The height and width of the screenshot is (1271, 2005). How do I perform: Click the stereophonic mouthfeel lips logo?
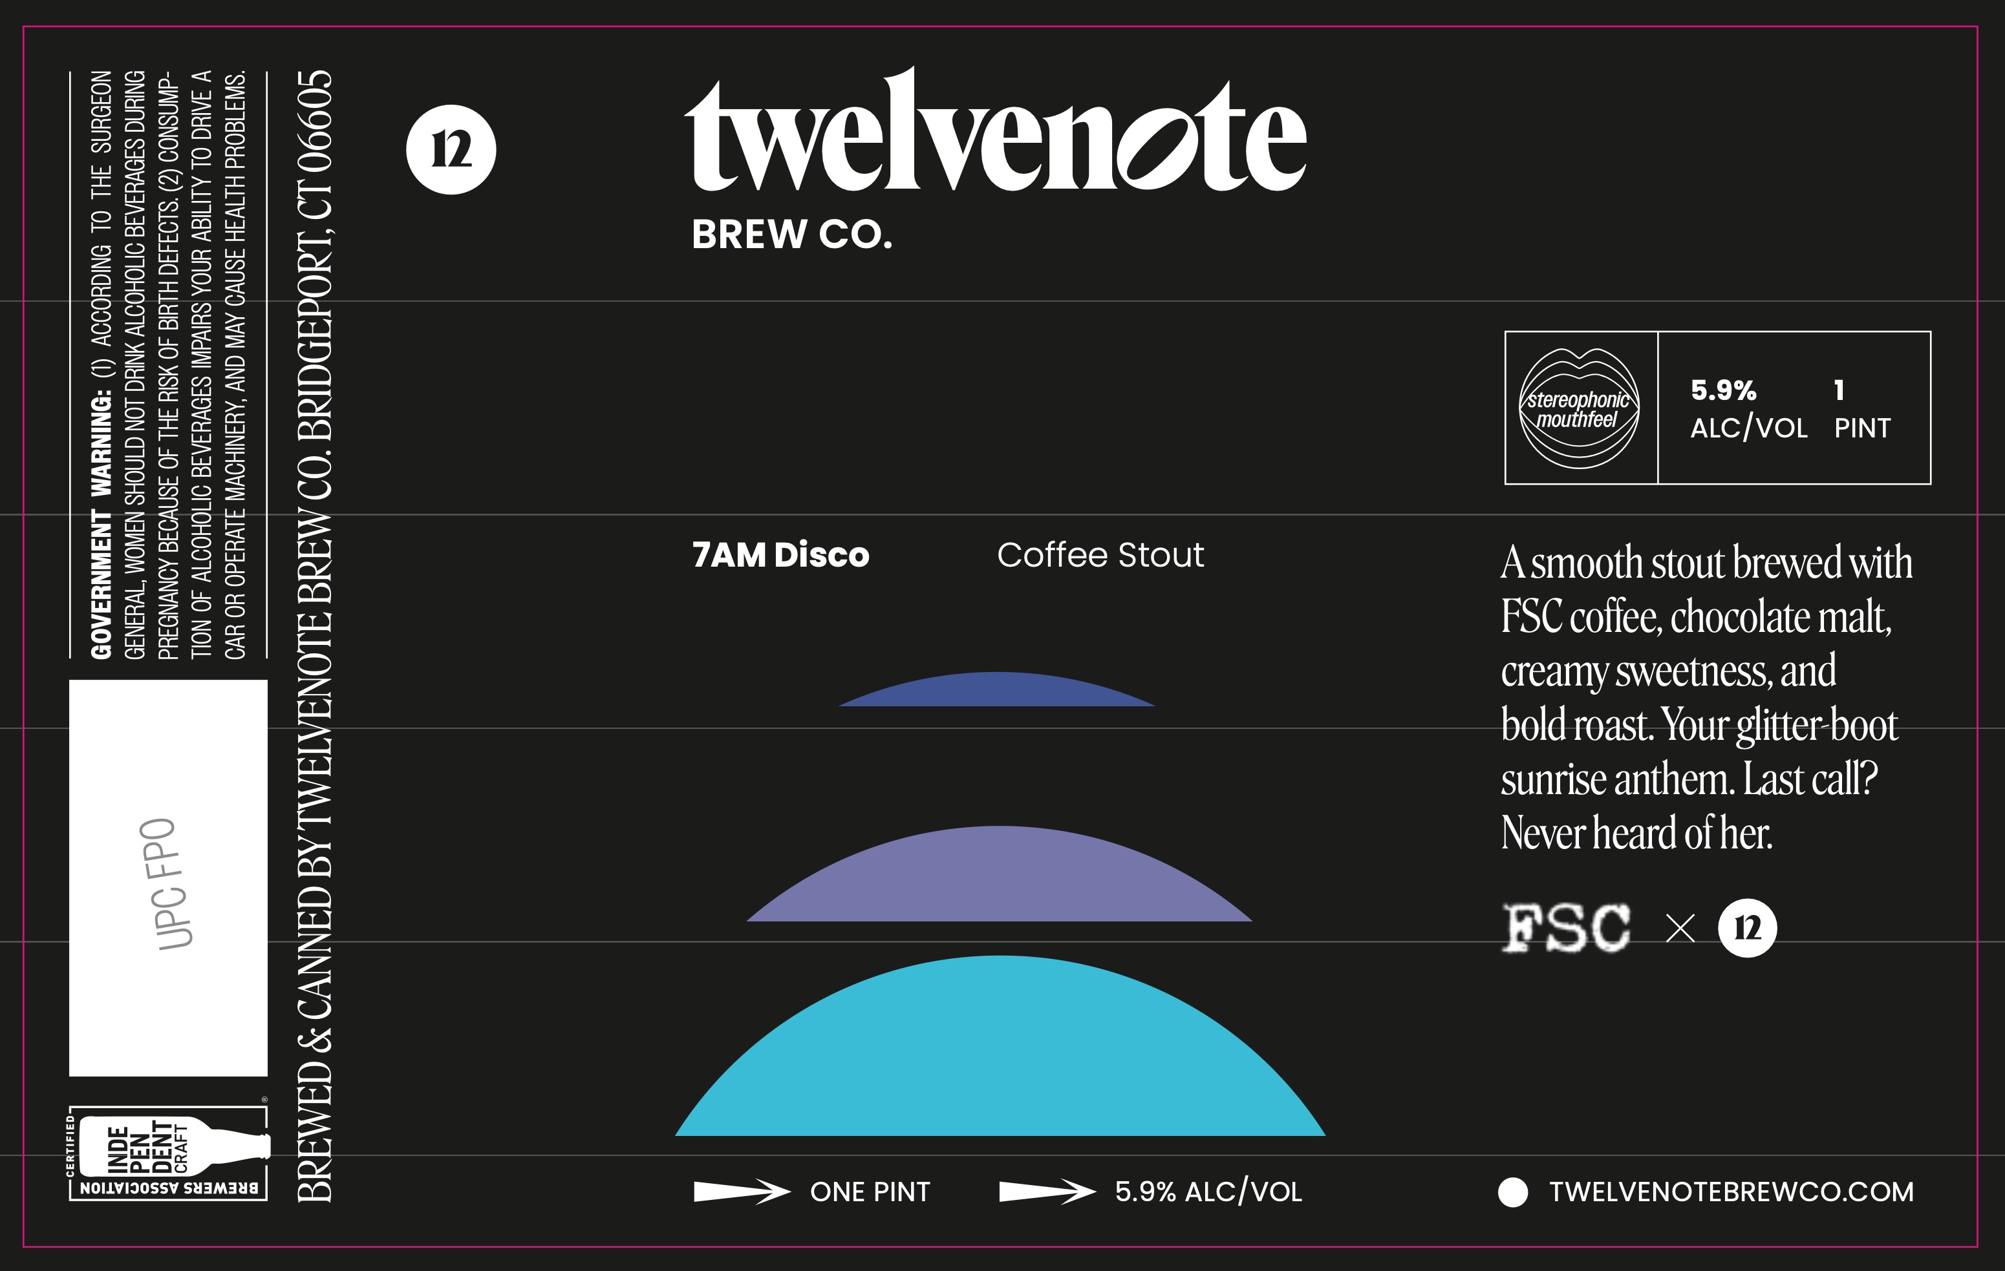click(x=1579, y=408)
